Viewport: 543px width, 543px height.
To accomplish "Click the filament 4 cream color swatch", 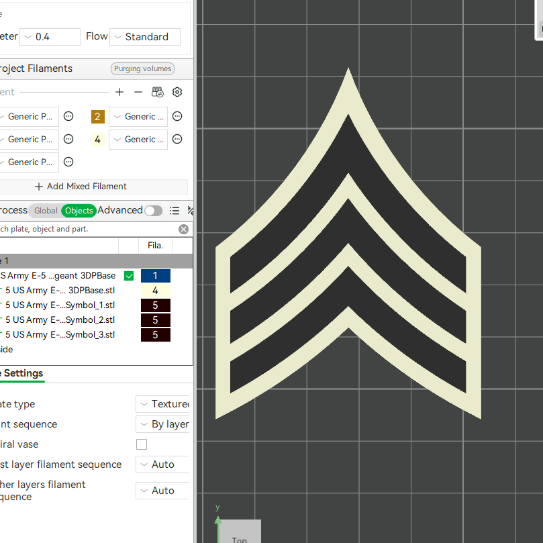I will tap(97, 140).
